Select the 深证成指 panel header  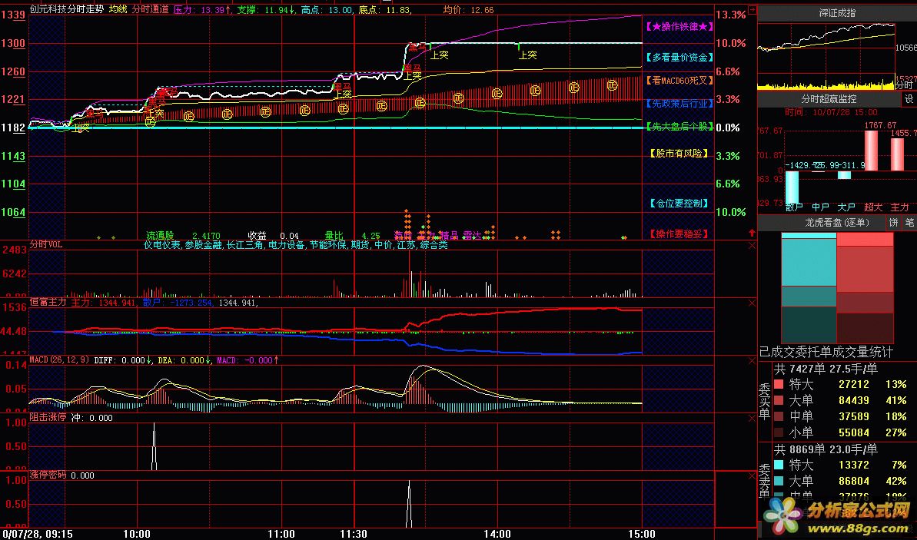click(837, 13)
